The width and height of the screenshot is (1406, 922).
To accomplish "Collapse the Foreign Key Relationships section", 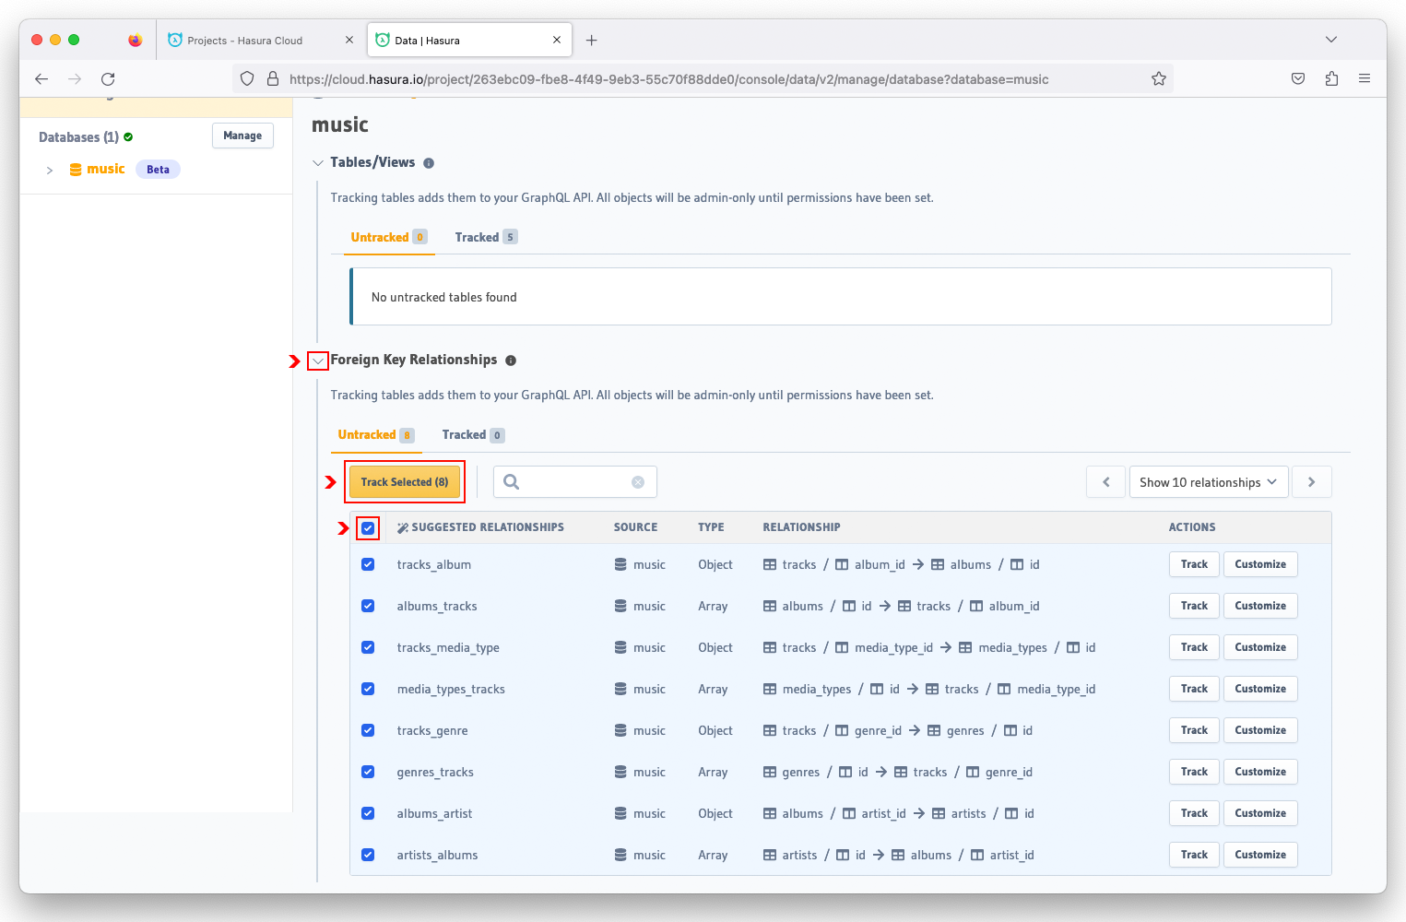I will coord(318,361).
